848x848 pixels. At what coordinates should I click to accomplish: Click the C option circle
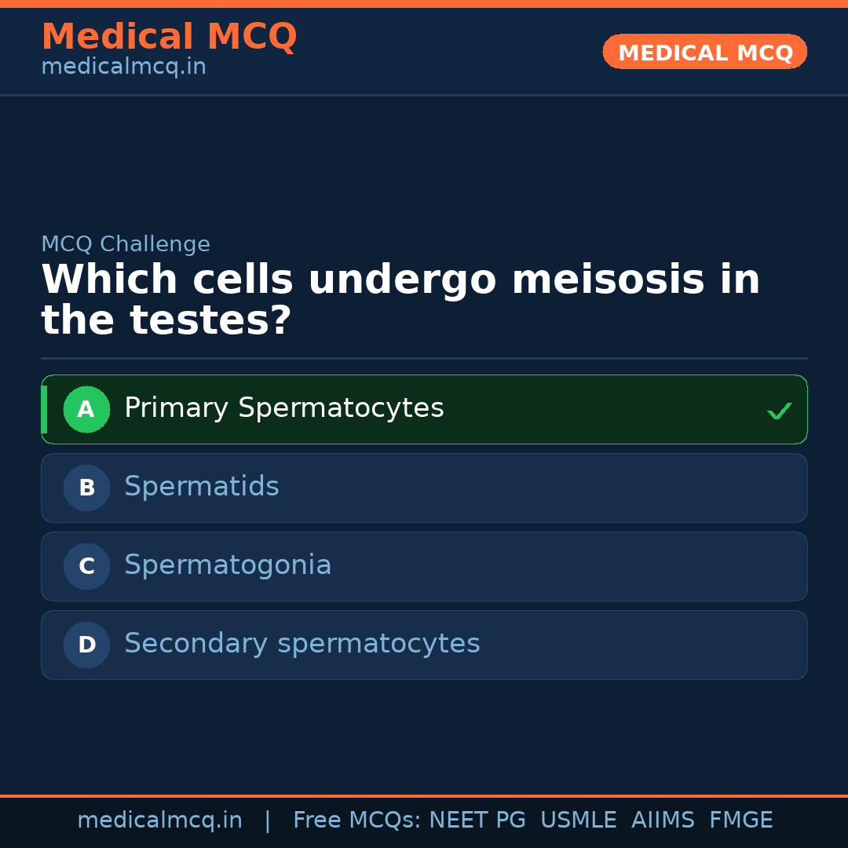pyautogui.click(x=86, y=566)
